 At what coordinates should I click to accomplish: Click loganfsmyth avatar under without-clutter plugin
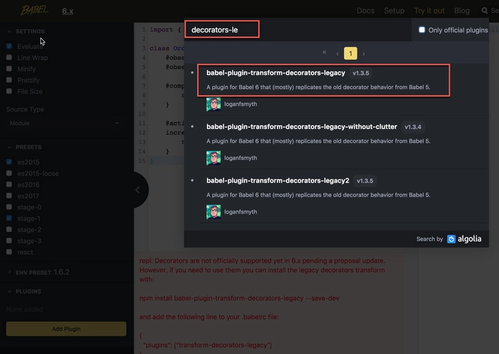point(213,158)
